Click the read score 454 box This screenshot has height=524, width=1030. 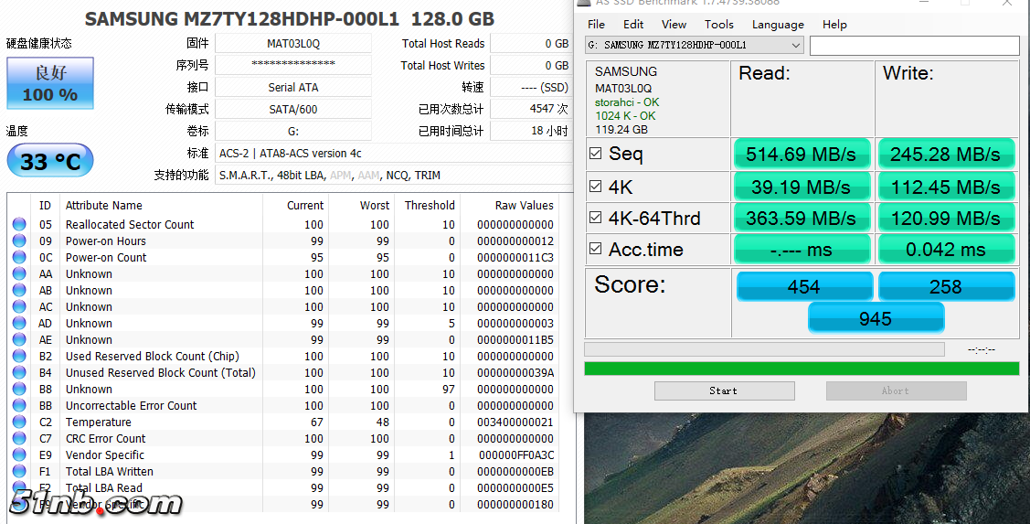point(804,286)
